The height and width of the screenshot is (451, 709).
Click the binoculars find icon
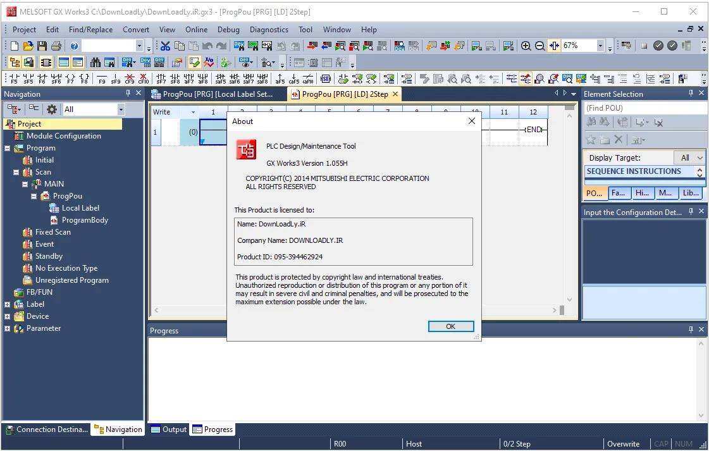(96, 62)
